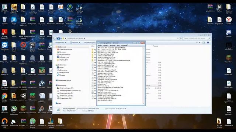Click the War Thunder desktop icon
Image resolution: width=236 pixels, height=132 pixels.
42,110
